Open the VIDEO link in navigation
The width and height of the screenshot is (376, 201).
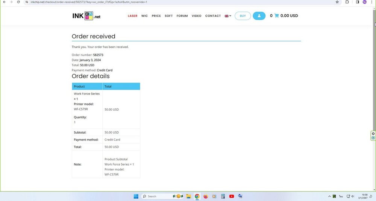(x=196, y=16)
